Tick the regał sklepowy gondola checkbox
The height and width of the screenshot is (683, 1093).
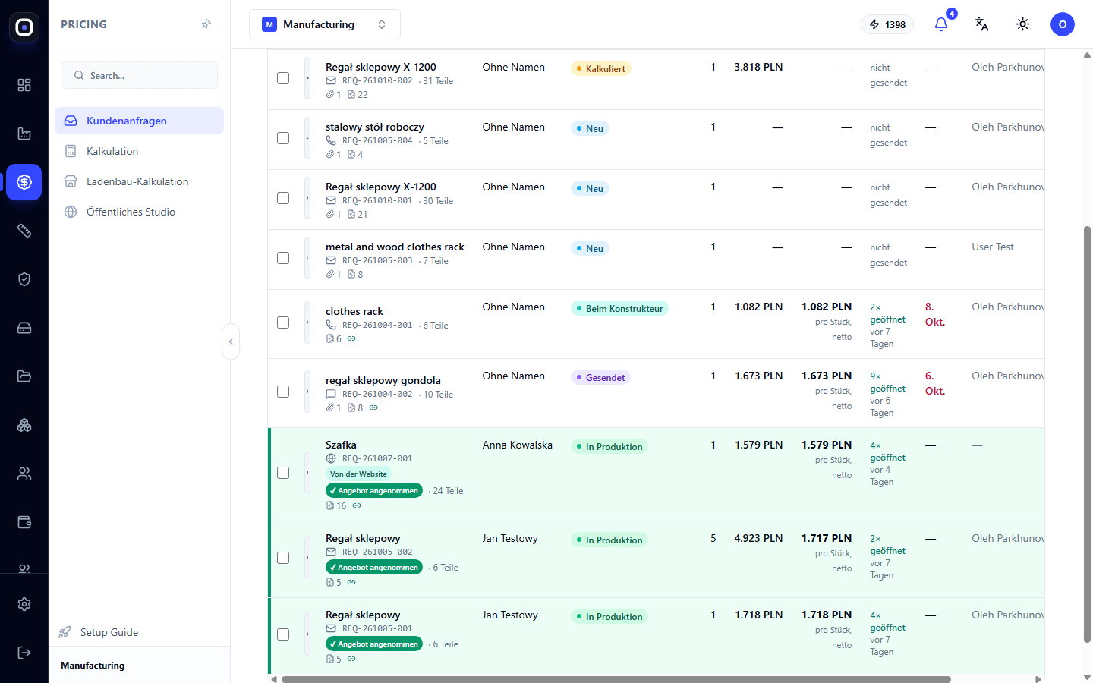pos(283,392)
